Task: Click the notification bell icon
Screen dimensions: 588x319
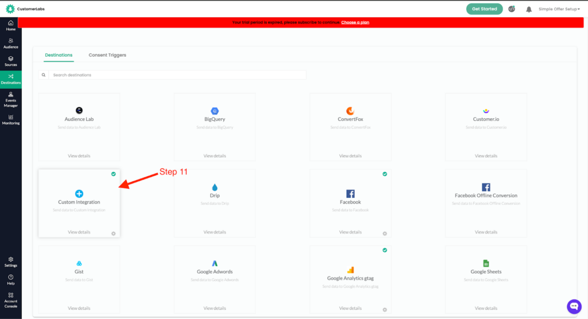Action: pos(529,9)
